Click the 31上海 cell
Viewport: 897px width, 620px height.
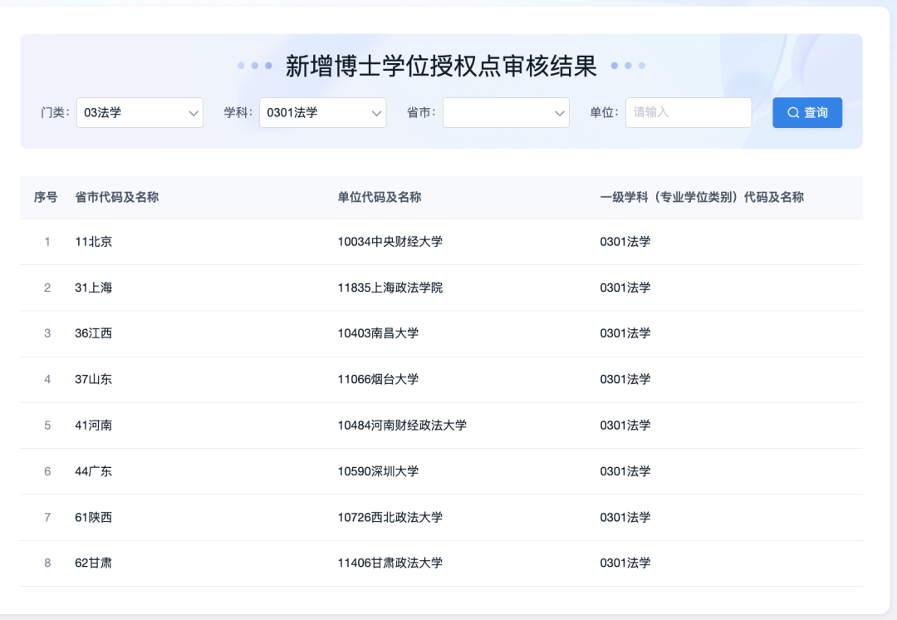[93, 288]
